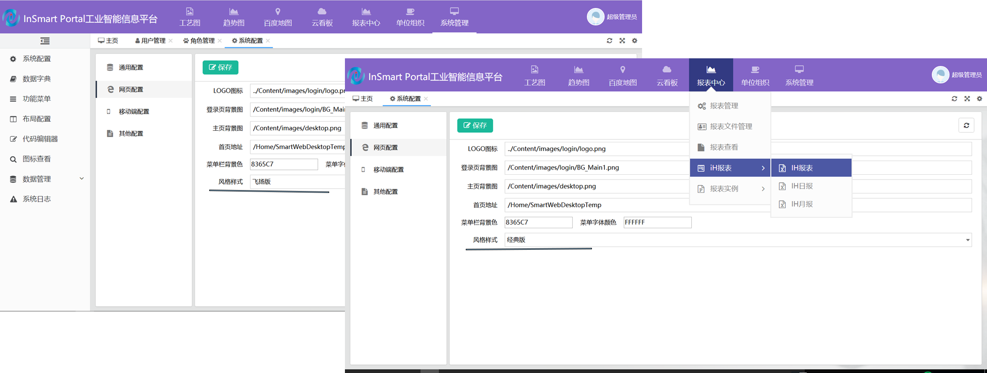Select IH日报 in the submenu

(x=811, y=186)
